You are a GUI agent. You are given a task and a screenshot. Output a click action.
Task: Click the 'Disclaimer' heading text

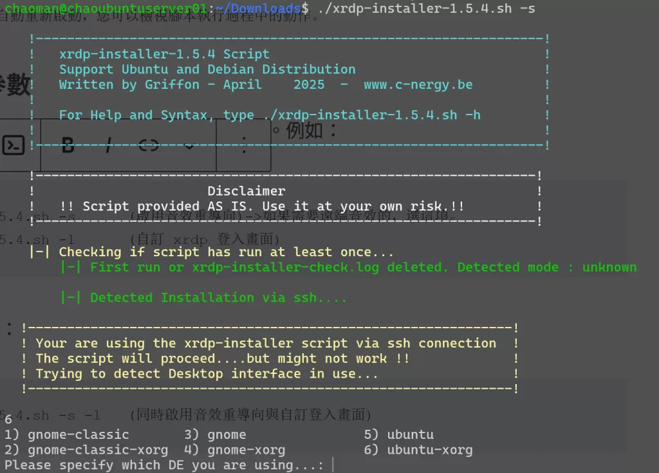[x=246, y=191]
